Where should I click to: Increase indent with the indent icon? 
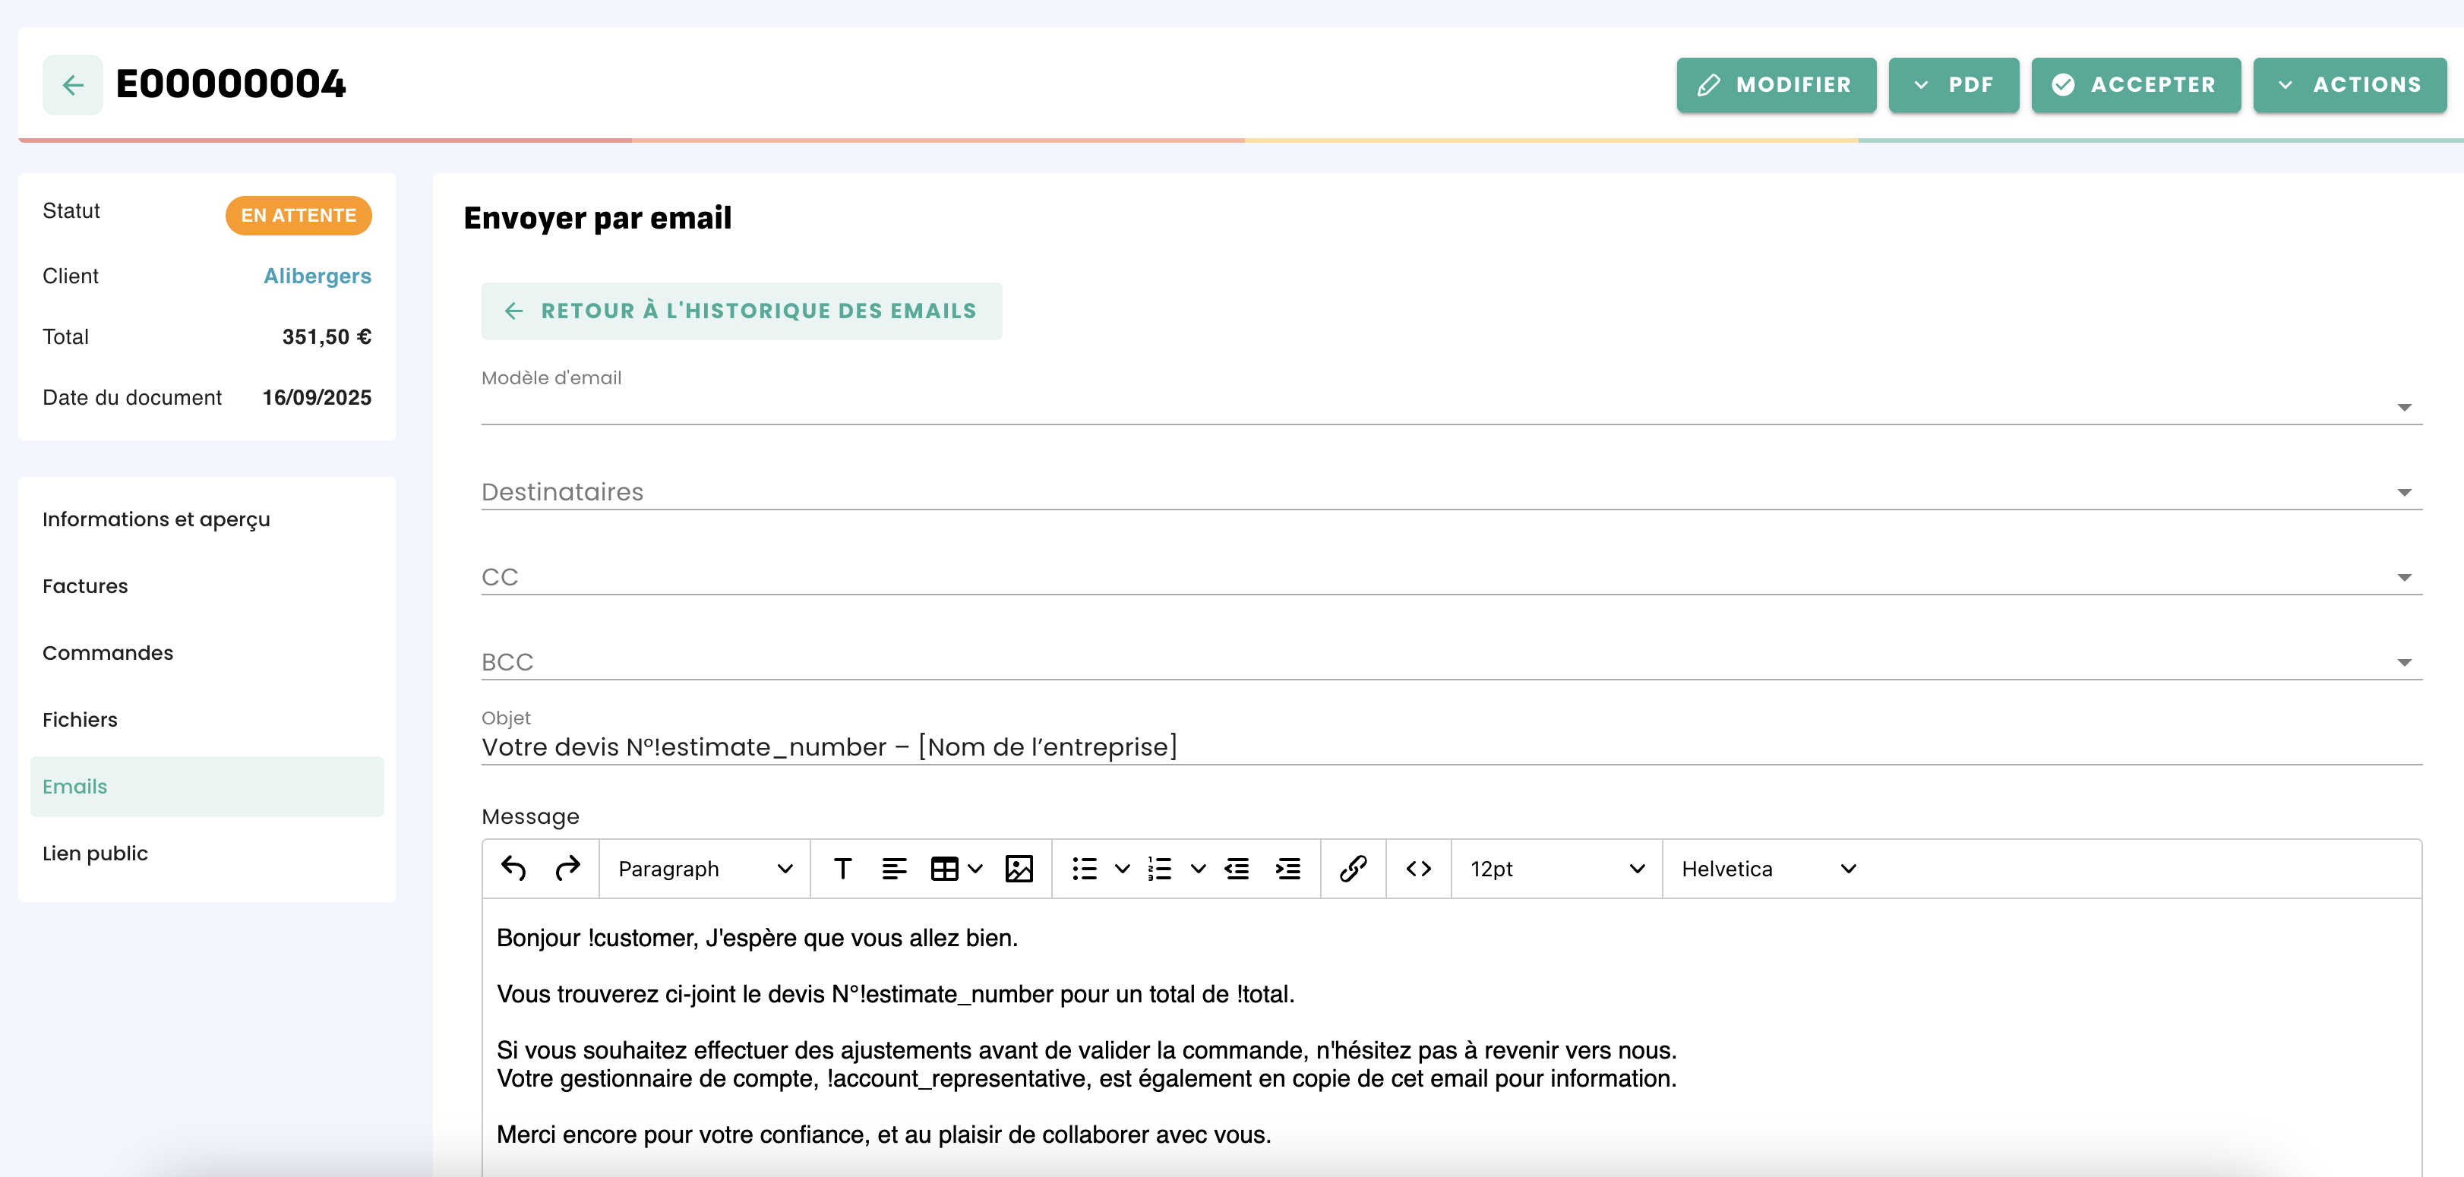pos(1287,868)
